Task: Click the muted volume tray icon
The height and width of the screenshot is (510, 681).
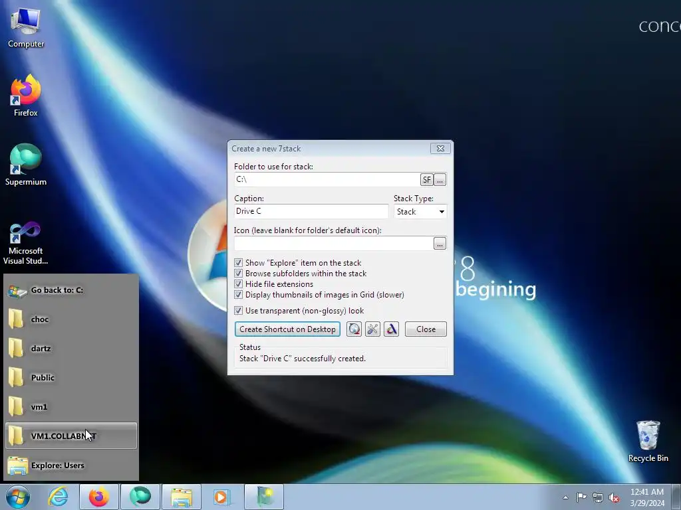Action: point(614,497)
